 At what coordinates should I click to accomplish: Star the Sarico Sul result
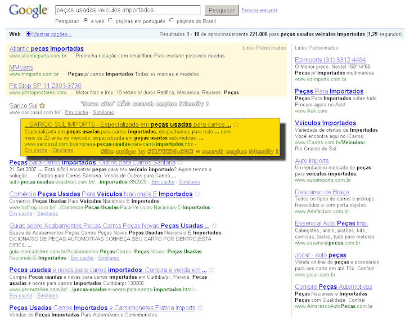(42, 105)
